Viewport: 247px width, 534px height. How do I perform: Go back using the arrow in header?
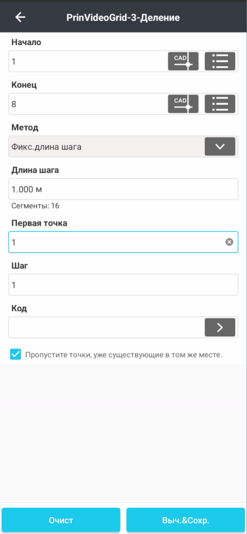click(x=20, y=17)
